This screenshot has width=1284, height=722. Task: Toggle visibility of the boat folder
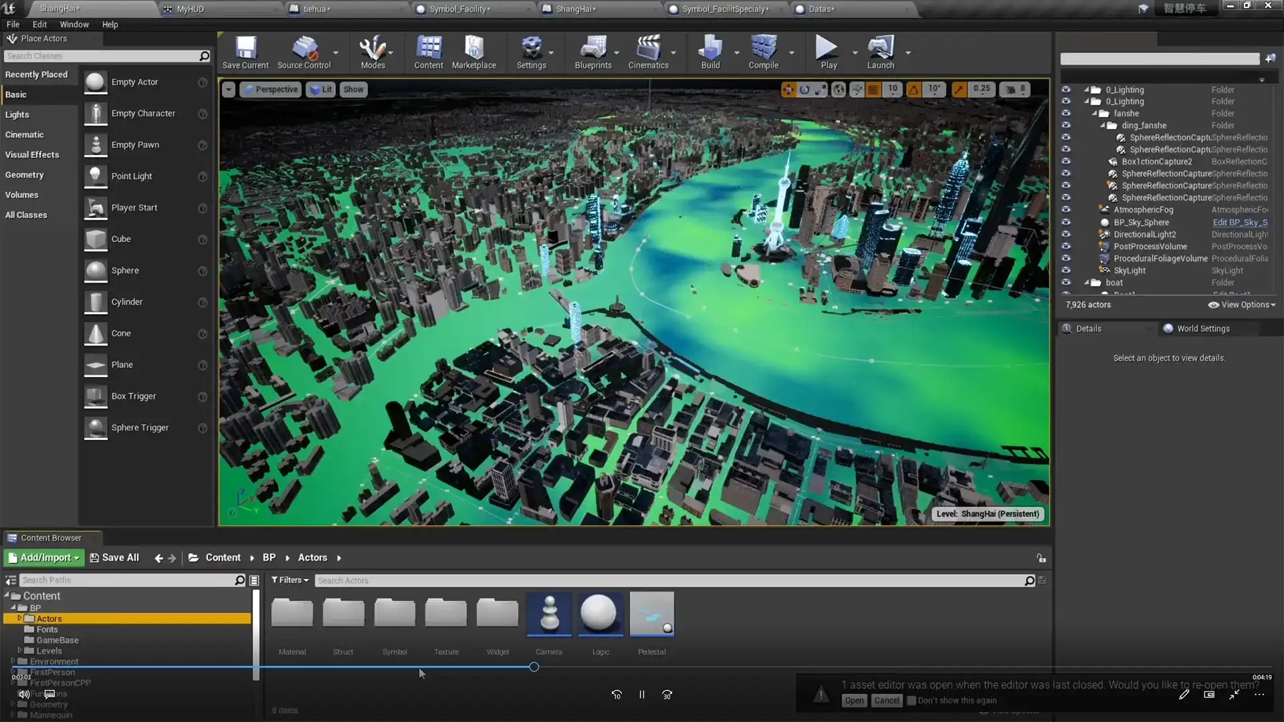coord(1067,282)
